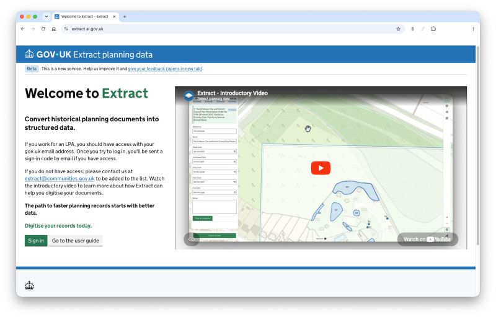
Task: Click Watch on YouTube button
Action: pyautogui.click(x=427, y=239)
